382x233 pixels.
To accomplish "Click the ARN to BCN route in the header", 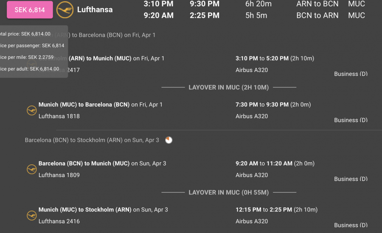I will tap(317, 4).
